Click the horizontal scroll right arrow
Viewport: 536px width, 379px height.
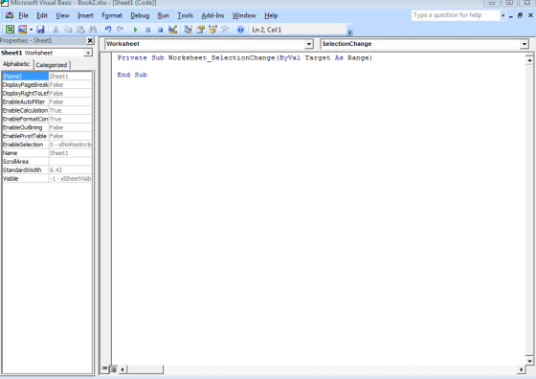[522, 369]
